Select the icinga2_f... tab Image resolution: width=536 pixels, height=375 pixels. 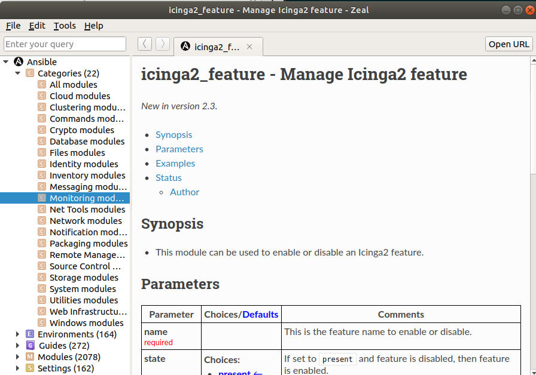pyautogui.click(x=218, y=47)
